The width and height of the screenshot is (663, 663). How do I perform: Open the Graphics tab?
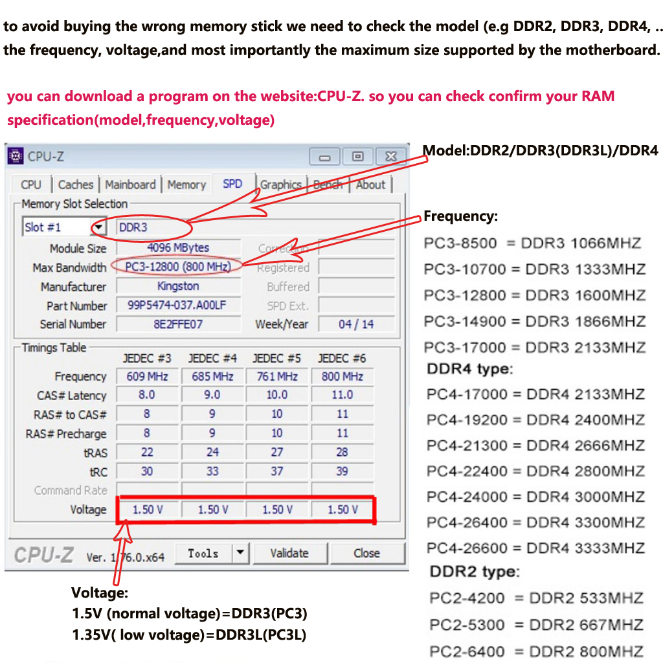[x=281, y=185]
